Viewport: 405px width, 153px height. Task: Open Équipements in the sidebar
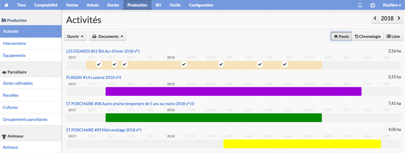click(x=31, y=55)
